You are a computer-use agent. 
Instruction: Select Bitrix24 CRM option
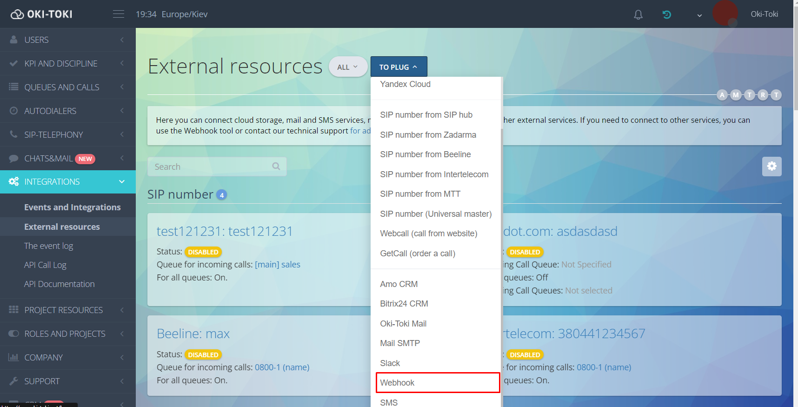pyautogui.click(x=404, y=304)
